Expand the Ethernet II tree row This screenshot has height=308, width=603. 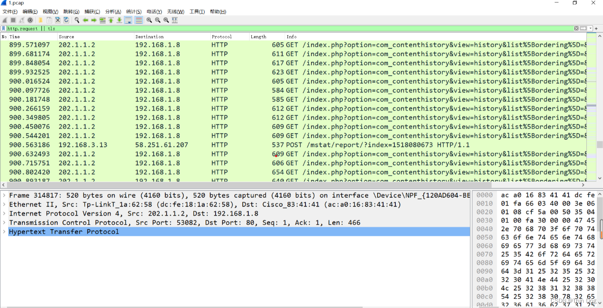point(4,204)
